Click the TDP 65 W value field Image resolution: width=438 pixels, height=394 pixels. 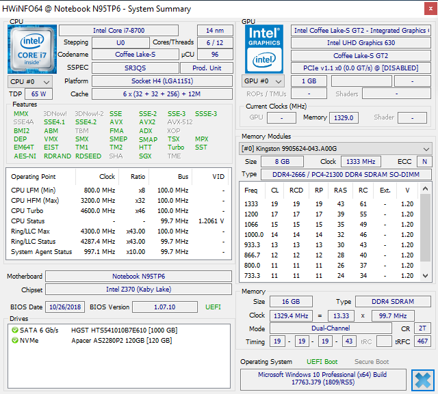click(39, 94)
